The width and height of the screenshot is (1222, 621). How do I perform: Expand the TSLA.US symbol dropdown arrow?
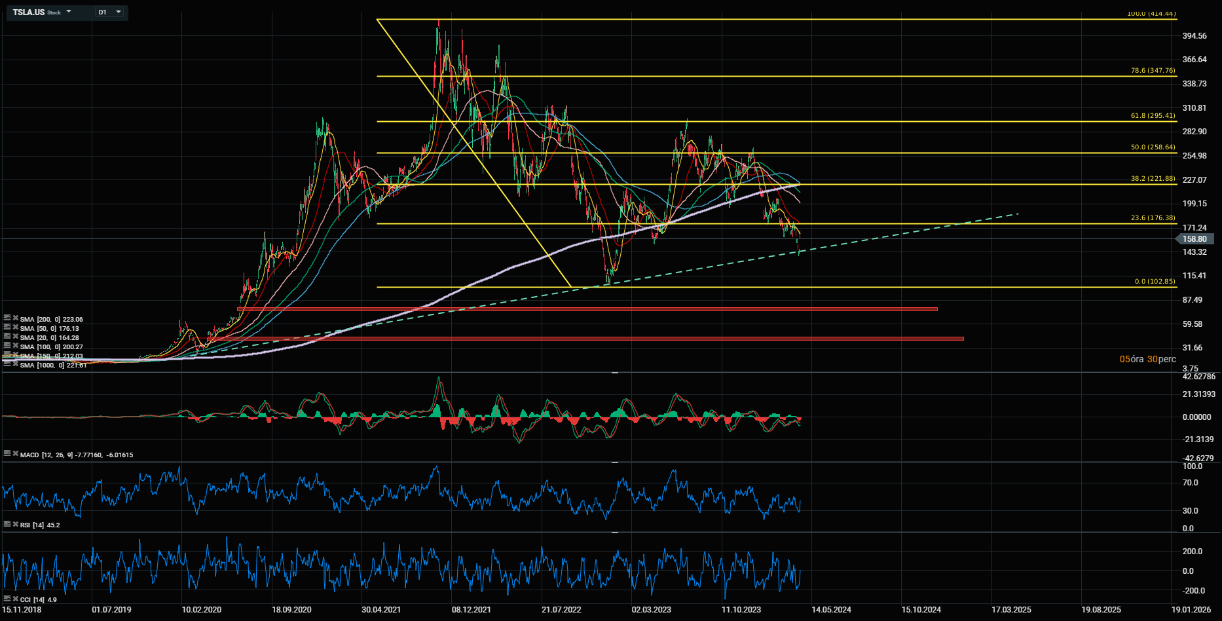(69, 12)
